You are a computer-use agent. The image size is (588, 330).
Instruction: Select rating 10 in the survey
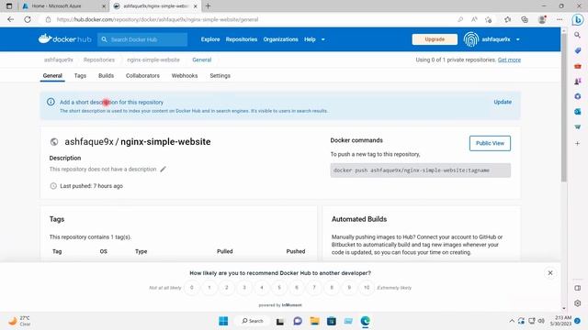click(367, 288)
